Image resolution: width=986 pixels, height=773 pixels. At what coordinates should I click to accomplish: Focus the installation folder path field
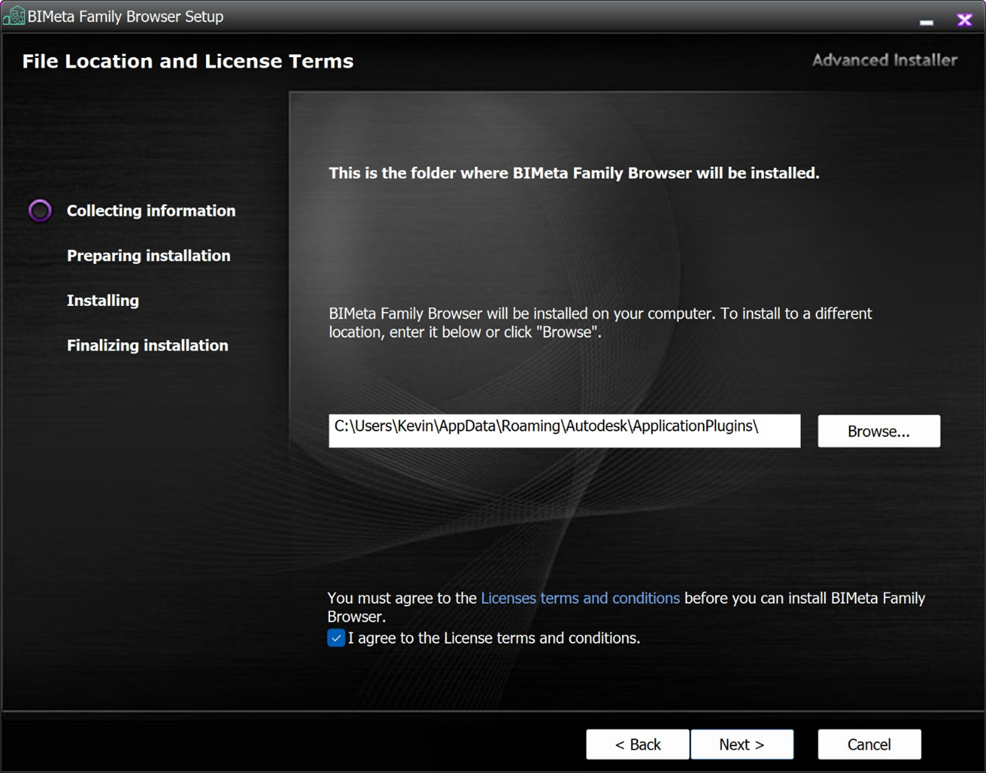click(x=564, y=431)
